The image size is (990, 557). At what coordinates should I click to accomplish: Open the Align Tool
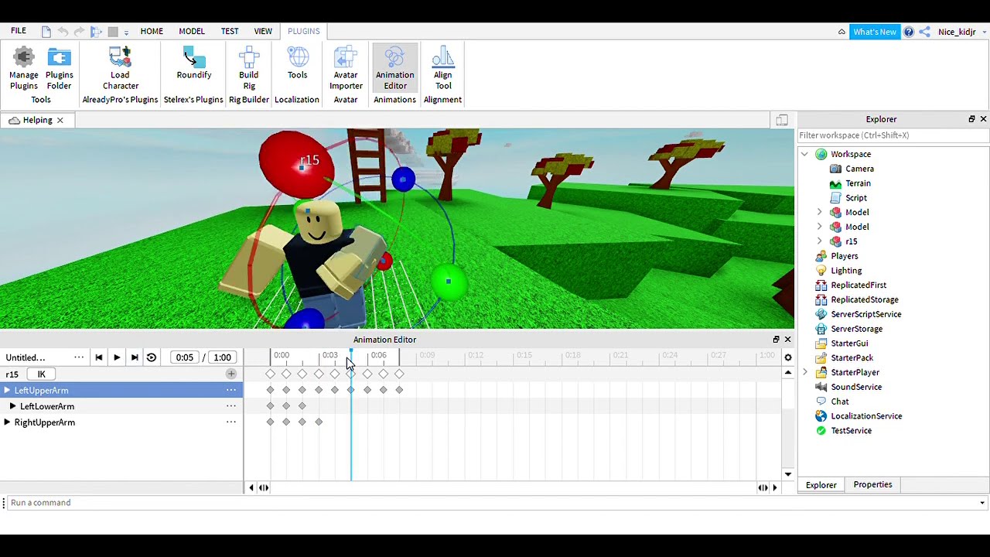[442, 68]
